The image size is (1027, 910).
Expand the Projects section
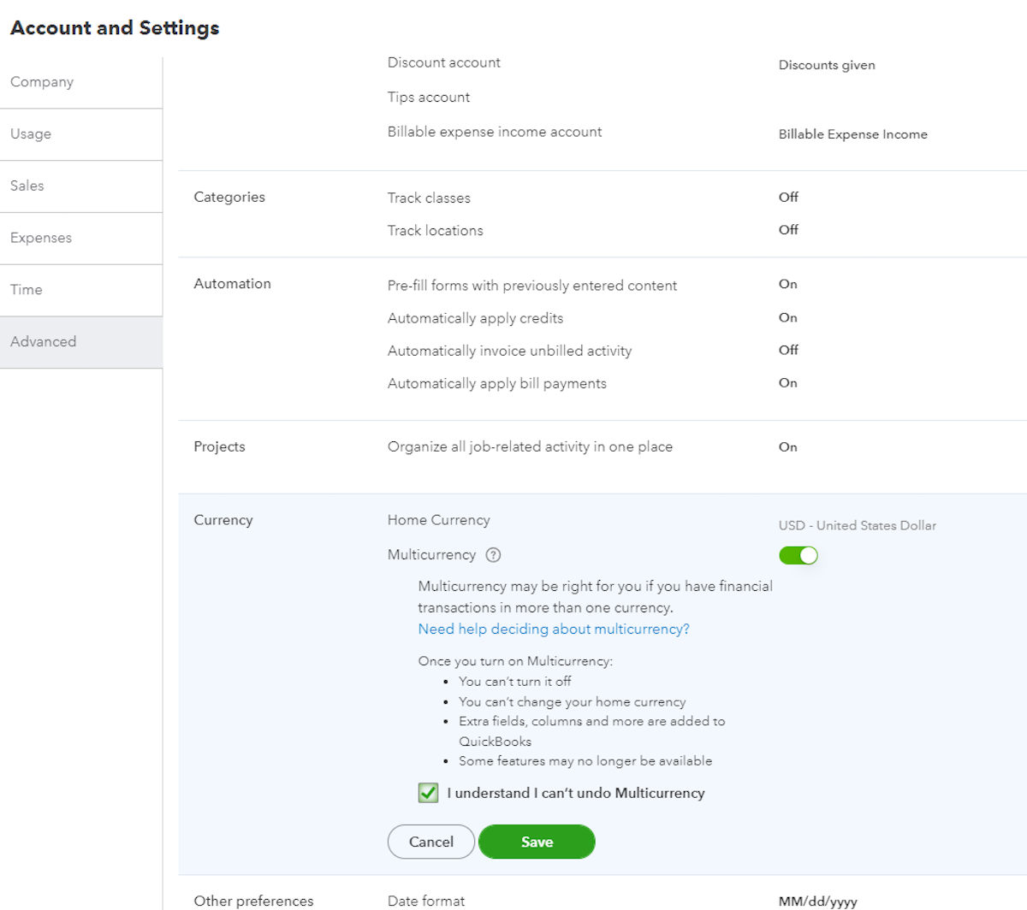[x=219, y=446]
